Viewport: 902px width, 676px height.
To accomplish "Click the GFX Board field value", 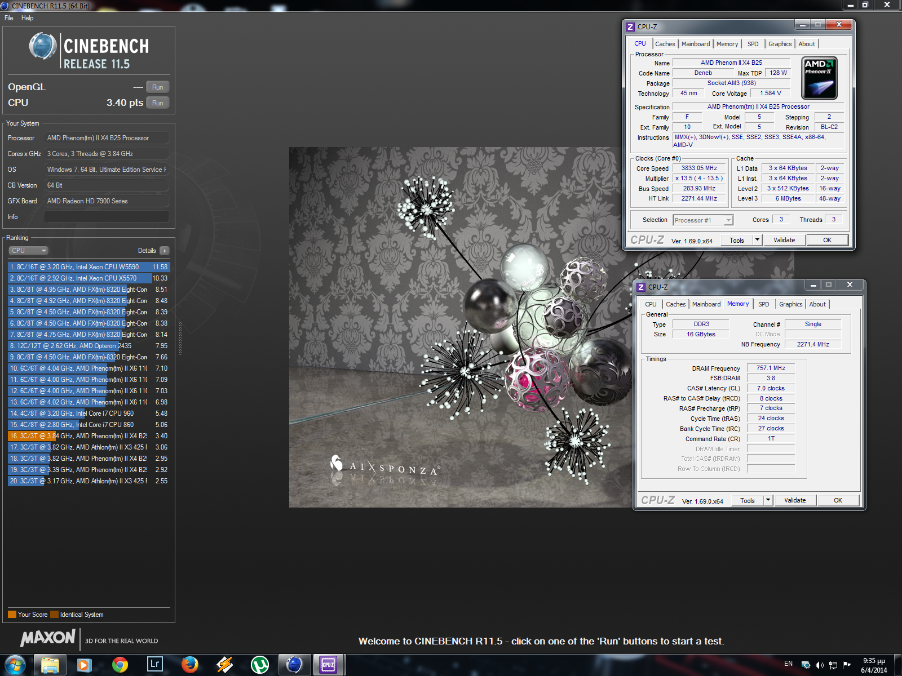I will [x=107, y=201].
